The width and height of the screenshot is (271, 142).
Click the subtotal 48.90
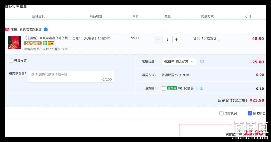pyautogui.click(x=258, y=39)
